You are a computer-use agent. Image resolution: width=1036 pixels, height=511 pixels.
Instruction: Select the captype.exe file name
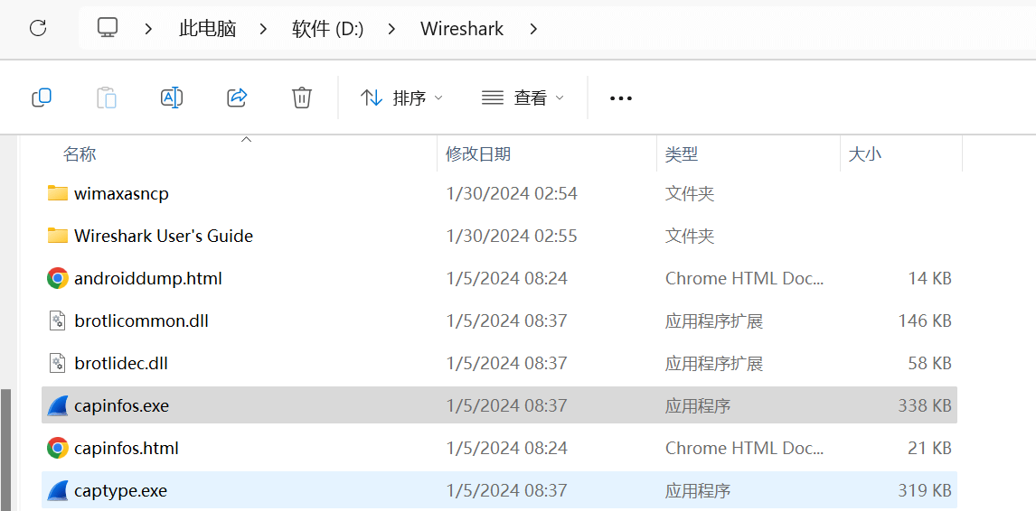coord(121,490)
